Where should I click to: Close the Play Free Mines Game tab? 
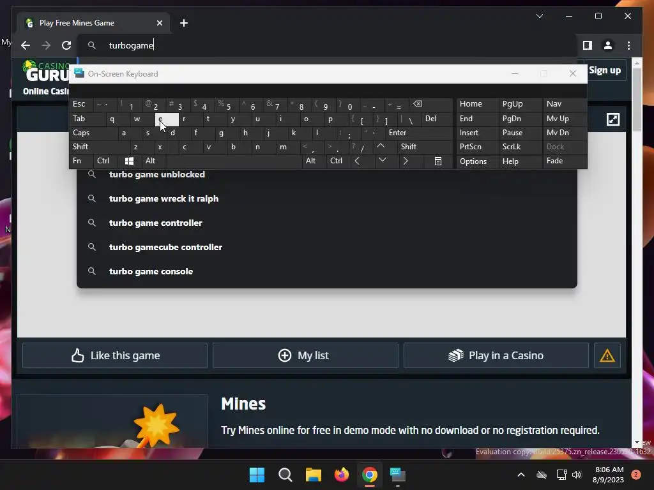(159, 23)
